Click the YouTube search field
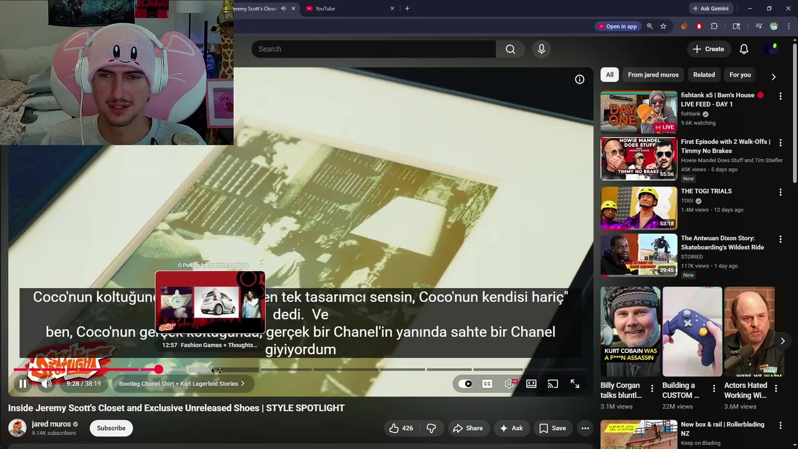This screenshot has height=449, width=798. tap(373, 49)
